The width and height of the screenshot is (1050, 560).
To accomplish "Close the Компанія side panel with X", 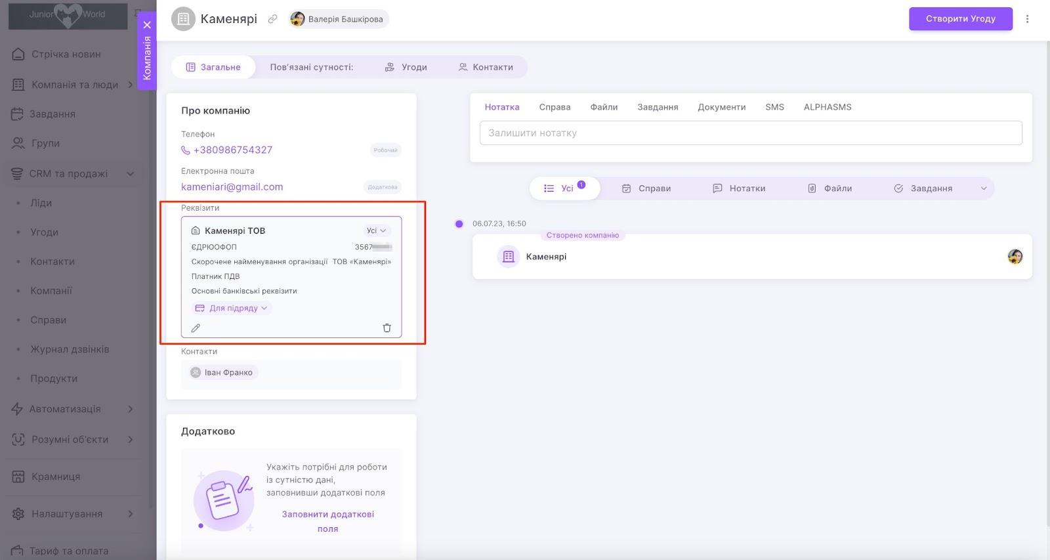I will (x=147, y=25).
